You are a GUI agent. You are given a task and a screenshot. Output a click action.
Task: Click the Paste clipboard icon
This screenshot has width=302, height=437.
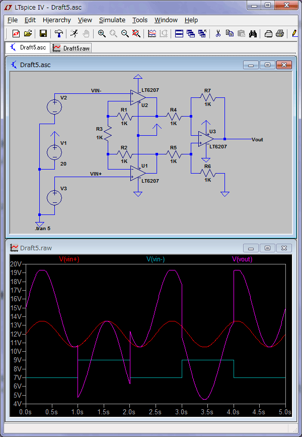242,34
